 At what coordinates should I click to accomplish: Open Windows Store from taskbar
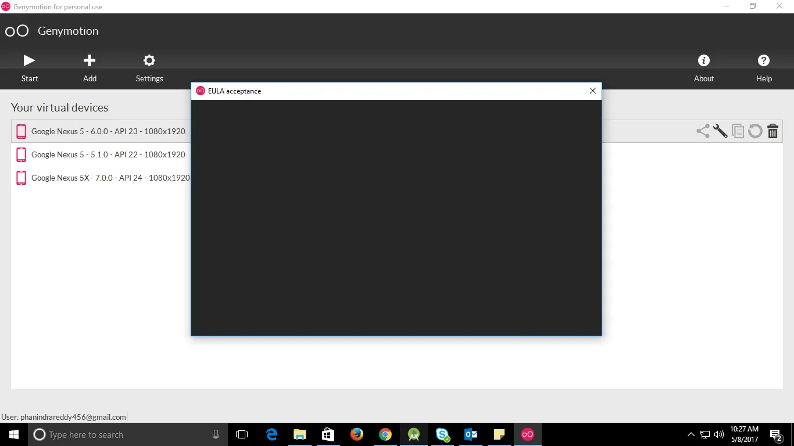tap(328, 434)
